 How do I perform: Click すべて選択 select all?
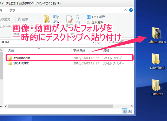(96, 17)
